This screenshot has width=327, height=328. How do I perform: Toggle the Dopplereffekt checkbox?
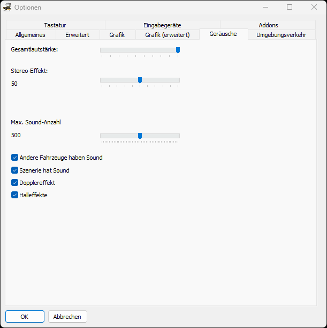[x=15, y=183]
